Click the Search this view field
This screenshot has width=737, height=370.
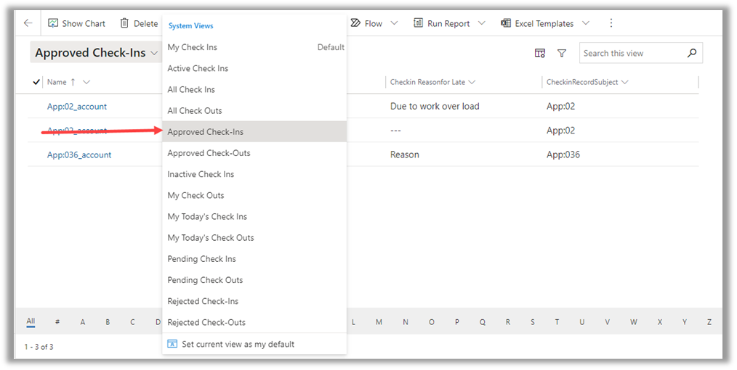pyautogui.click(x=632, y=53)
